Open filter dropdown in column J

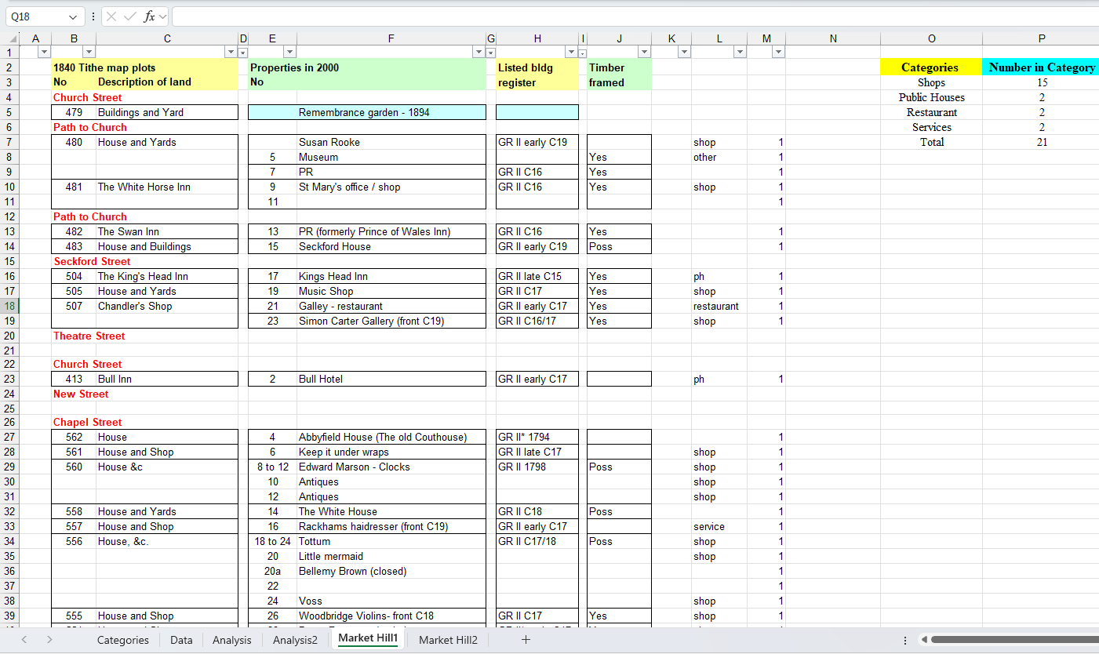pos(644,52)
